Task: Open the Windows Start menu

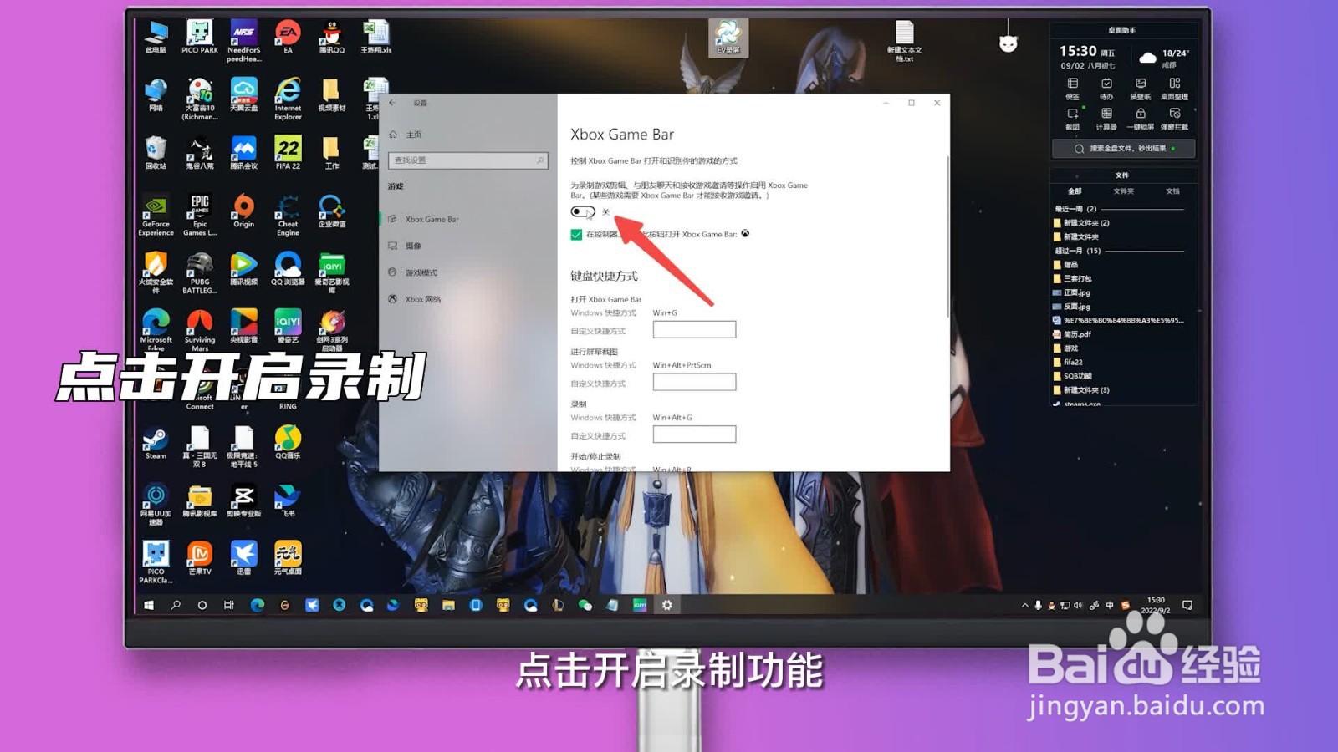Action: point(149,605)
